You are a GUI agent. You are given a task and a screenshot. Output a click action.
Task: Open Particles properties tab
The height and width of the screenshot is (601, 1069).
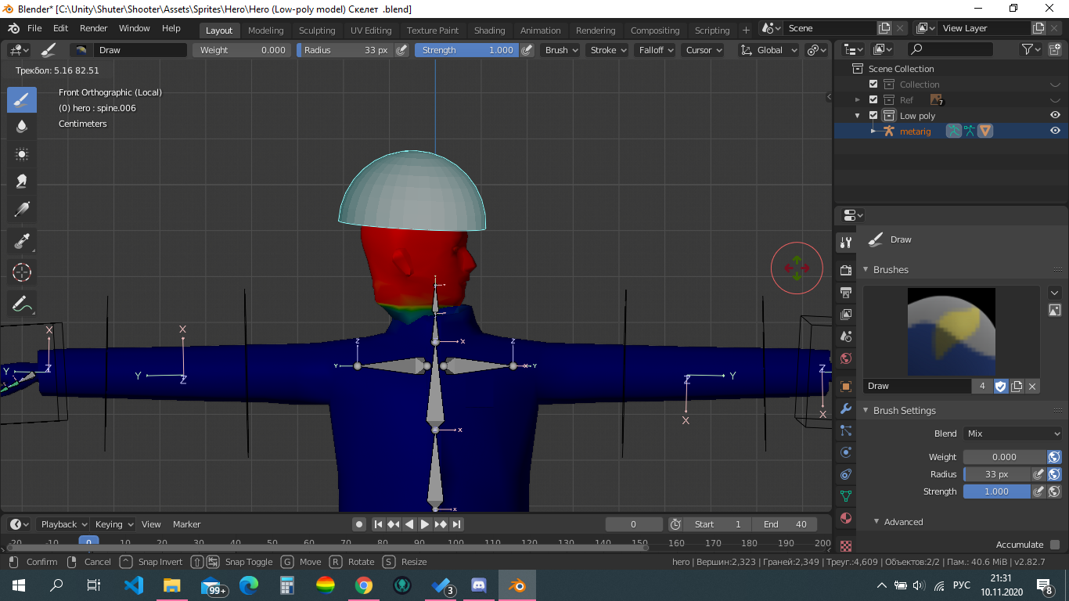click(x=845, y=430)
